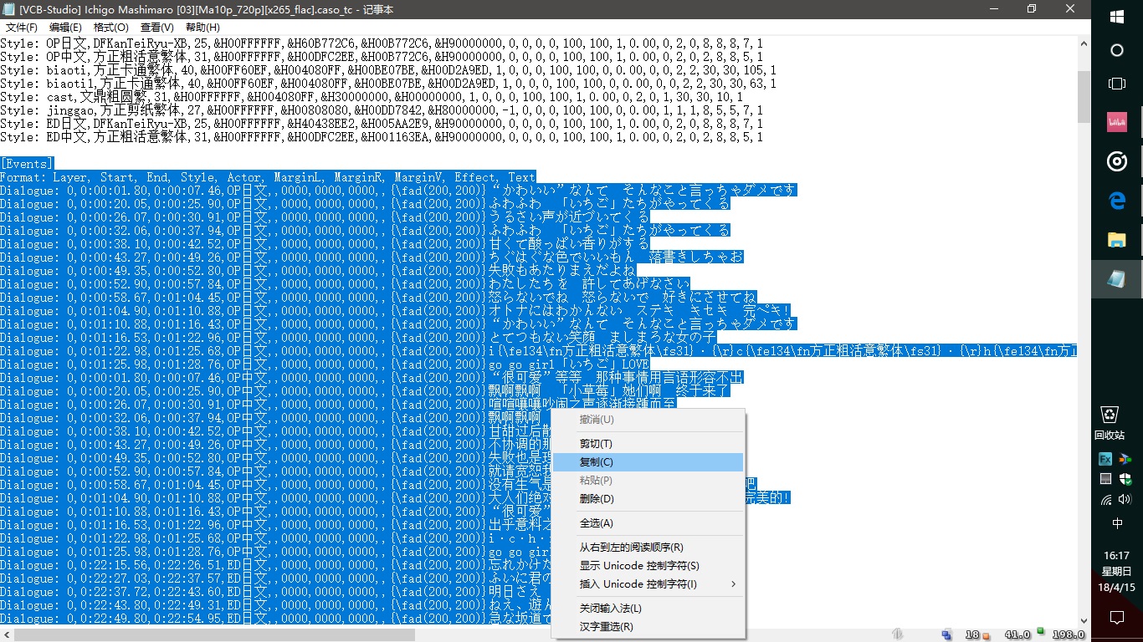Expand 插入 Unicode 控制字符(I) submenu

(x=648, y=584)
